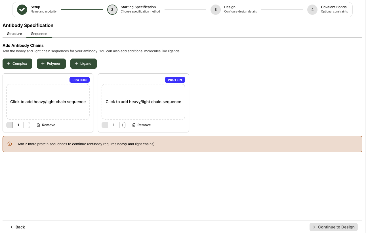Click the 'Add Antibody Chains' heading
Viewport: 366px width, 233px height.
pos(23,45)
